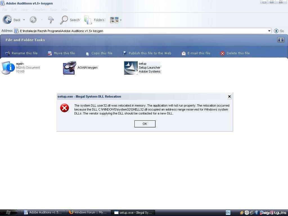Switch to Adobe Auditions v1.5 taskbar item
Screen dimensions: 288x216
[43, 213]
